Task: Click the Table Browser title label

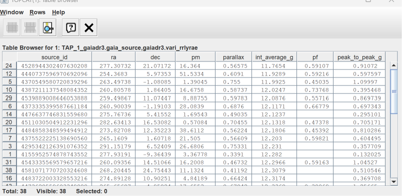Action: click(x=100, y=47)
